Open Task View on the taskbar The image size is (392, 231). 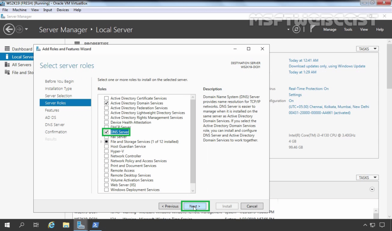coord(36,225)
